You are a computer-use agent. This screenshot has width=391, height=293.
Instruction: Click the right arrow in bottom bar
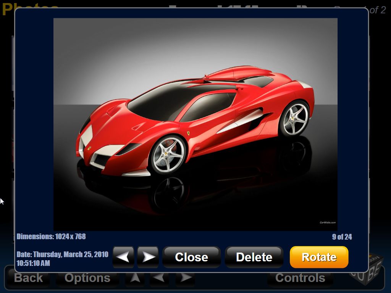click(x=185, y=278)
